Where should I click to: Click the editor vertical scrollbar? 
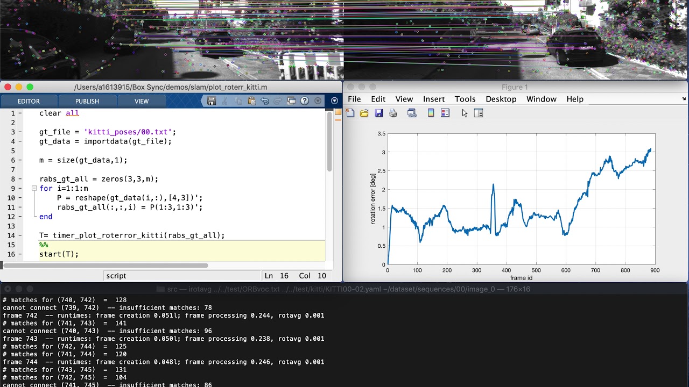(x=329, y=141)
